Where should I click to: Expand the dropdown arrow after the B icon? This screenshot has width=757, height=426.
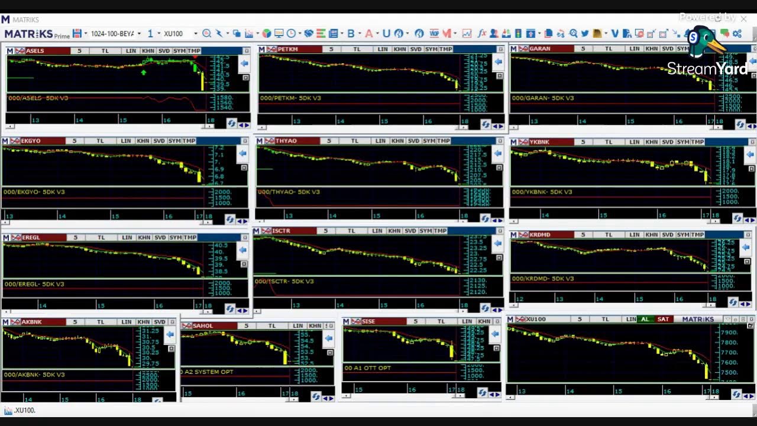pos(360,34)
